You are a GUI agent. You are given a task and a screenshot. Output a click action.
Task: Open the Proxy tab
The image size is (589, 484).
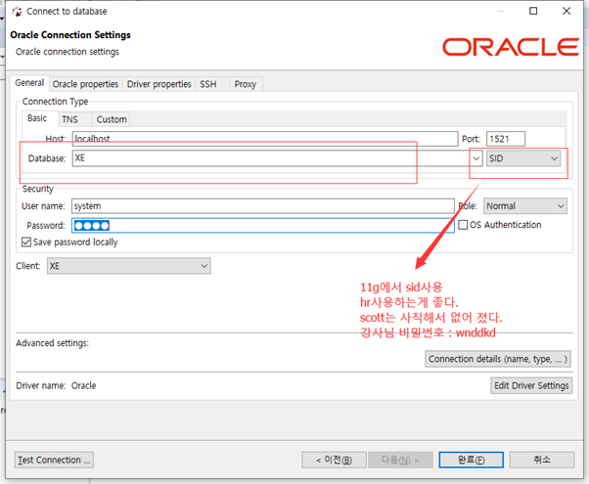pos(246,84)
